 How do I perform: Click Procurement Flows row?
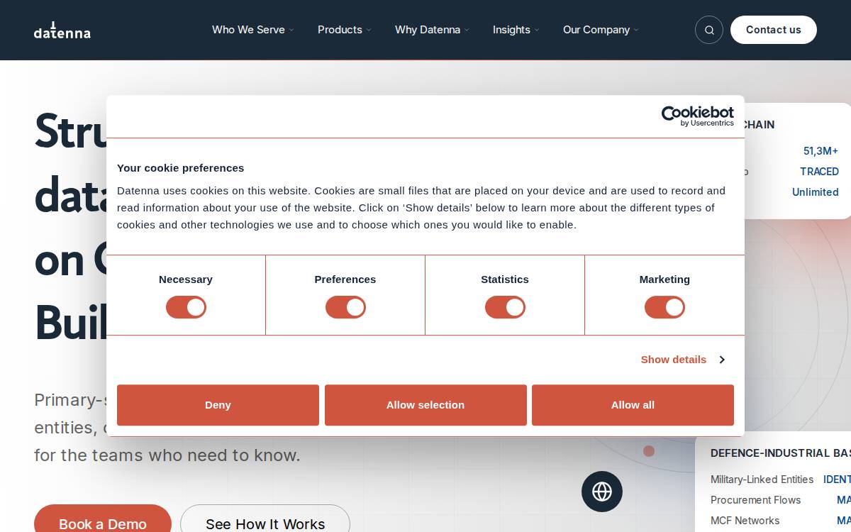pyautogui.click(x=780, y=500)
